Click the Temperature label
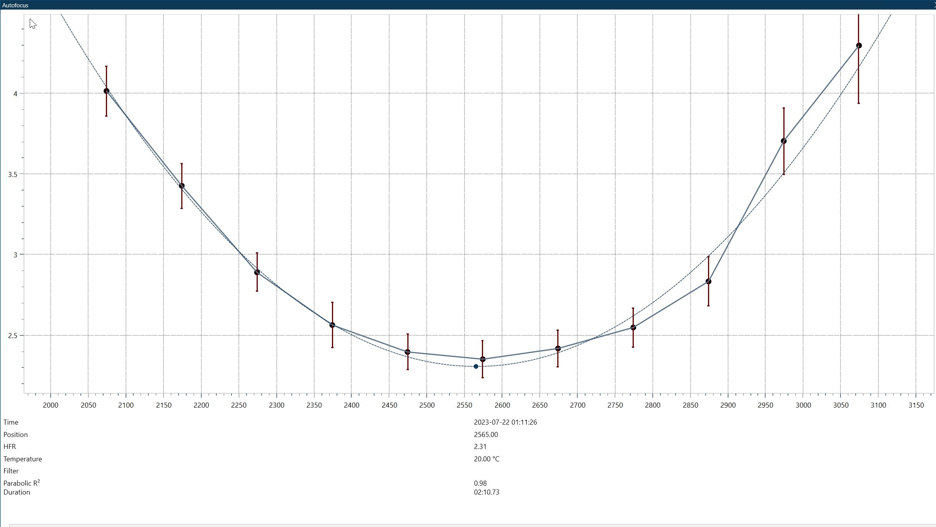The height and width of the screenshot is (527, 936). click(x=23, y=459)
